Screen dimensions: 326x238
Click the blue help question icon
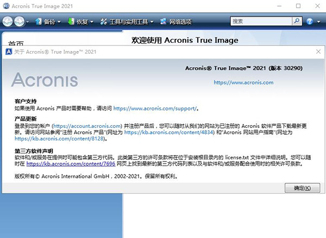310,21
